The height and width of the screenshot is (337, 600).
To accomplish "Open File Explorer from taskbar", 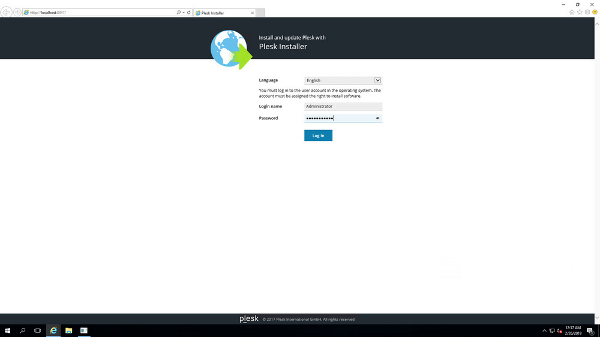I will click(68, 330).
